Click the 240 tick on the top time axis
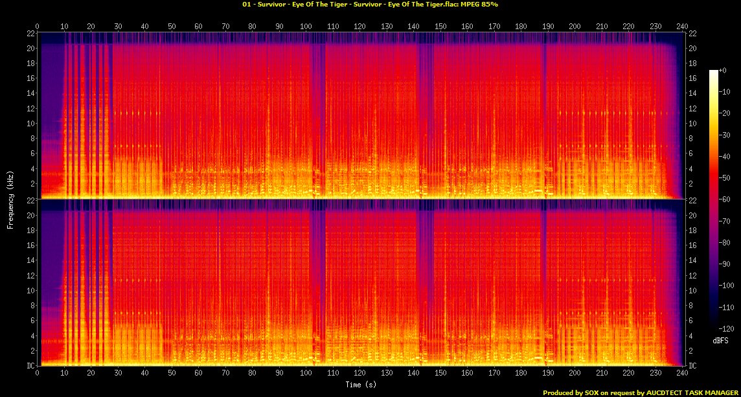Image resolution: width=741 pixels, height=397 pixels. pyautogui.click(x=678, y=27)
